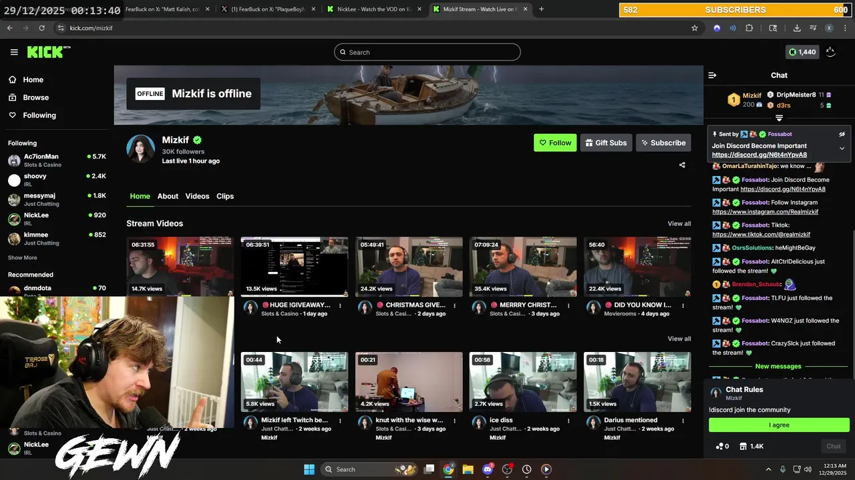Open browser extensions puzzle icon
855x480 pixels.
pyautogui.click(x=749, y=28)
